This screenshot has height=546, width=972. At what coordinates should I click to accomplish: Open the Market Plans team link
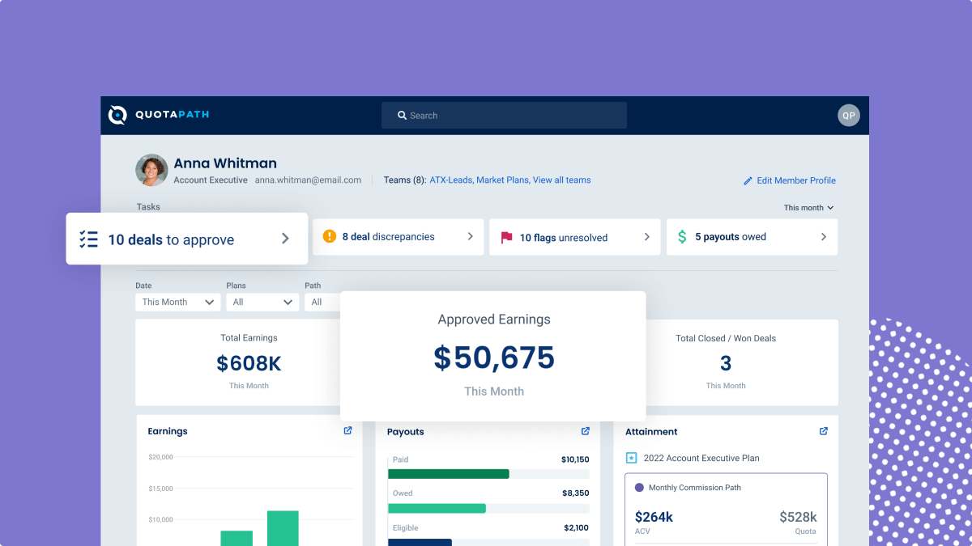click(x=502, y=180)
